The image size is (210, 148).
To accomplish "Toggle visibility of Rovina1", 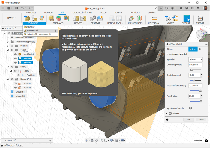I will click(15, 83).
